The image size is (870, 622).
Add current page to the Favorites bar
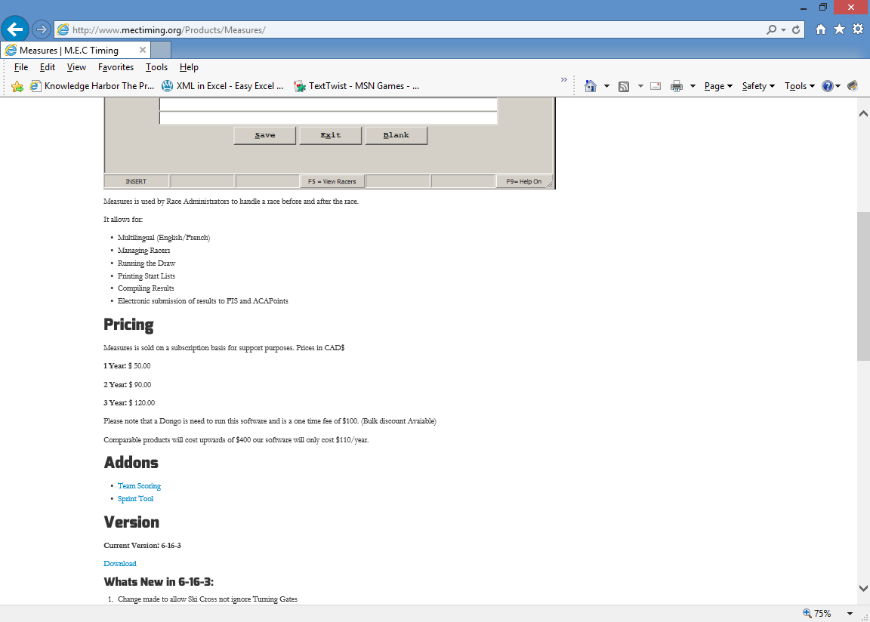click(x=17, y=86)
